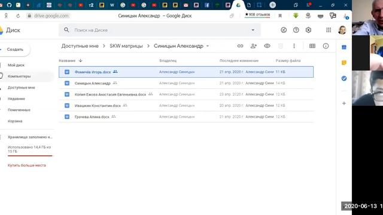This screenshot has width=383, height=215.
Task: Open Drive settings gear icon
Action: 308,30
